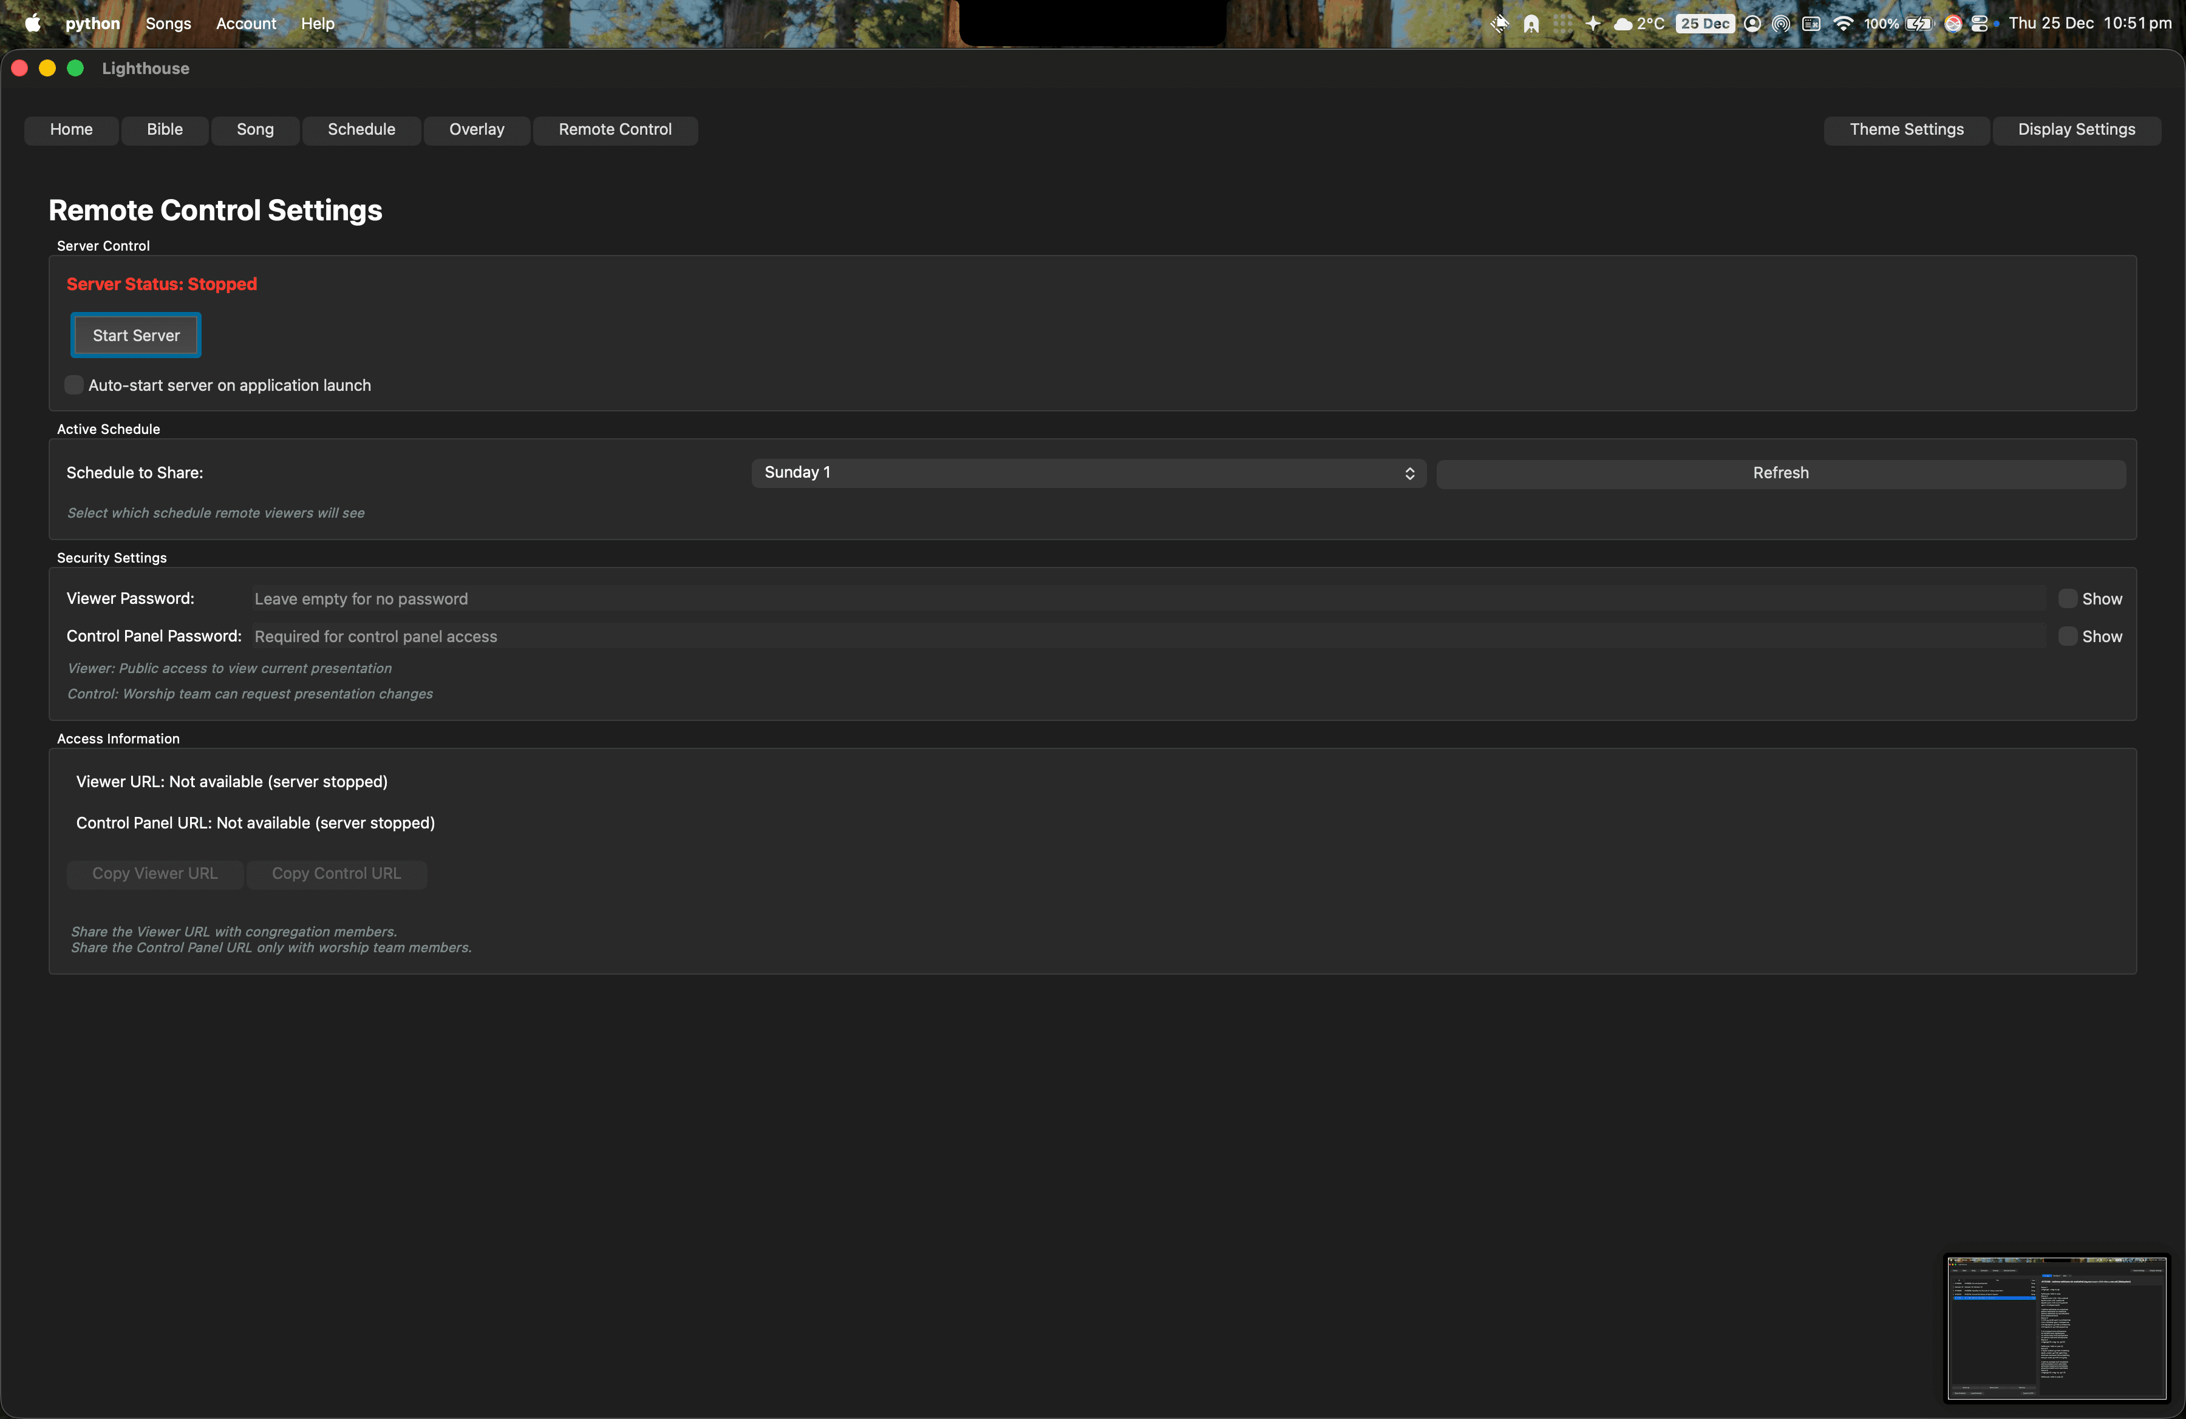Viewport: 2186px width, 1419px height.
Task: Open Control Center from the menu bar
Action: [1980, 24]
